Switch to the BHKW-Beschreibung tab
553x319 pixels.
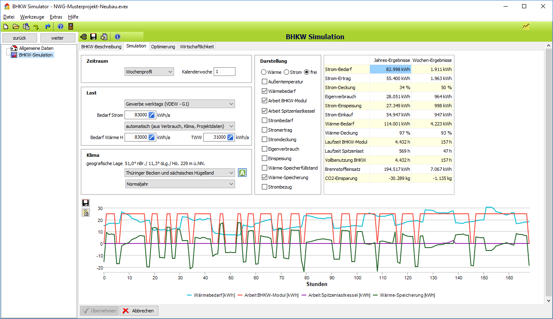pos(101,47)
